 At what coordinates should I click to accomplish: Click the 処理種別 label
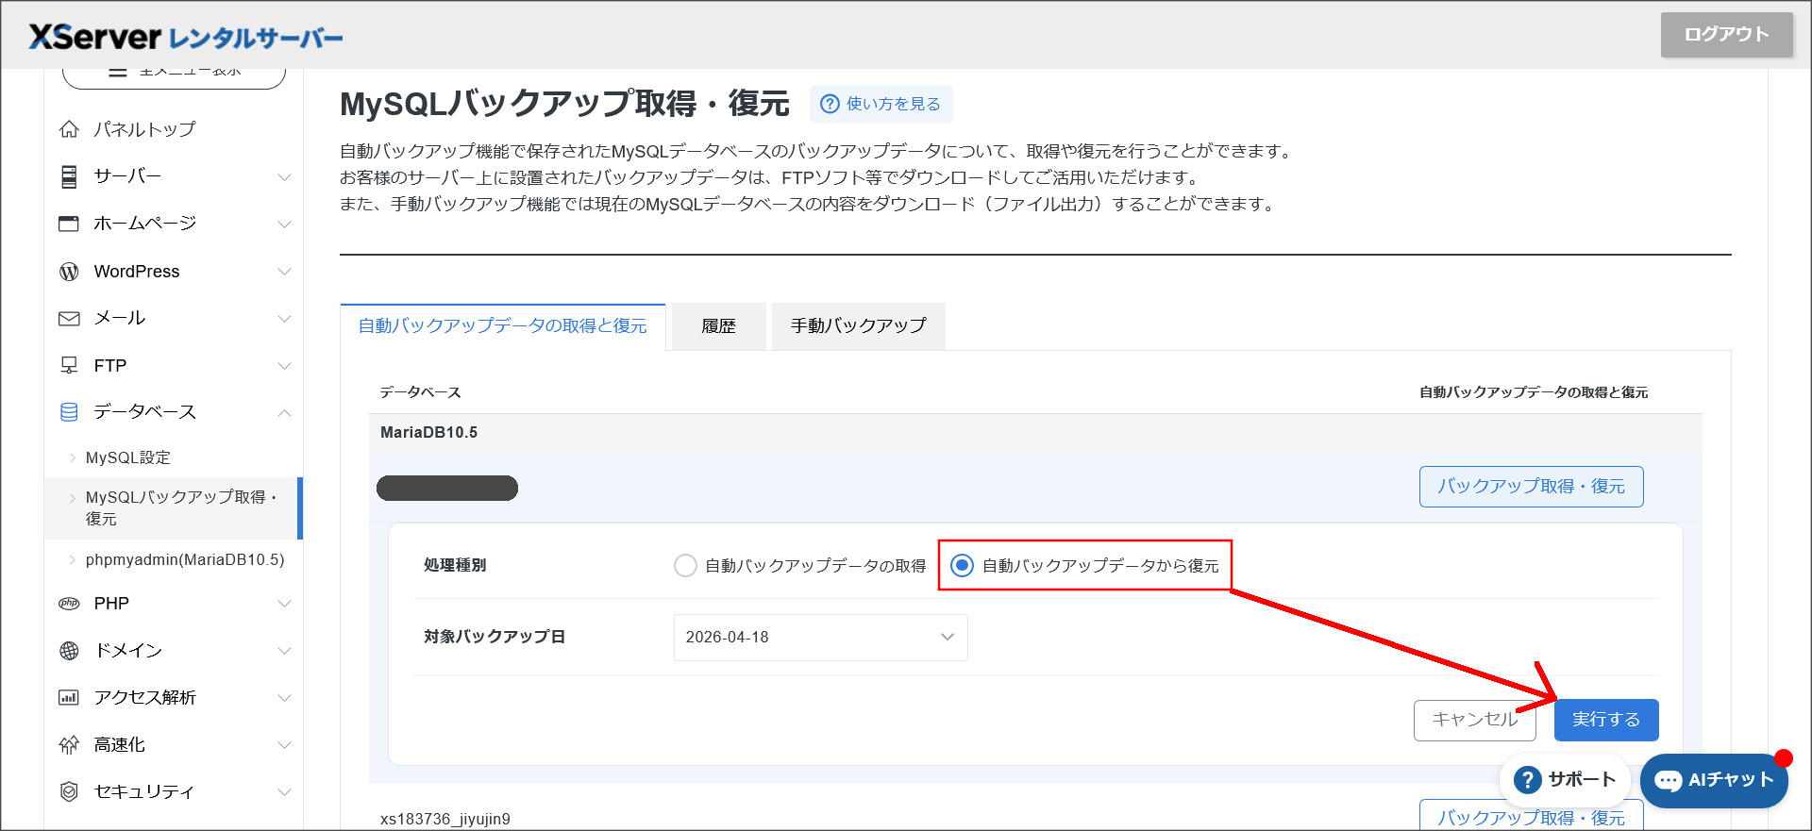[x=455, y=566]
